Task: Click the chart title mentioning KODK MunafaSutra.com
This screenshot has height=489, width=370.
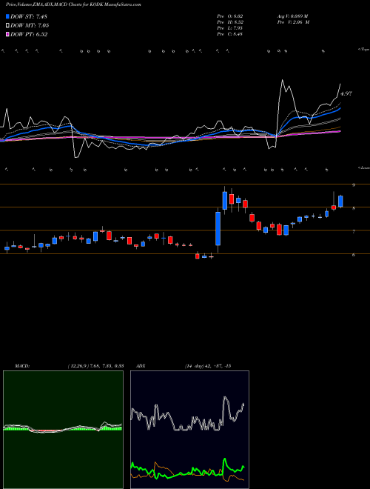Action: point(73,5)
